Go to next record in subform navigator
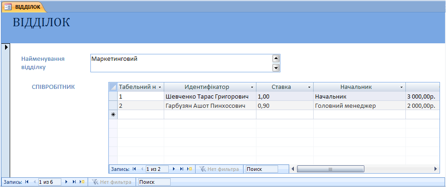The height and width of the screenshot is (187, 446). (x=174, y=169)
